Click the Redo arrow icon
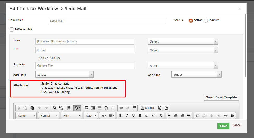The height and width of the screenshot is (138, 254). [46, 108]
